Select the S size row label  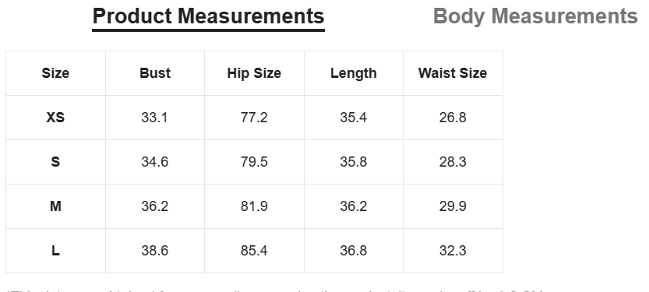55,162
